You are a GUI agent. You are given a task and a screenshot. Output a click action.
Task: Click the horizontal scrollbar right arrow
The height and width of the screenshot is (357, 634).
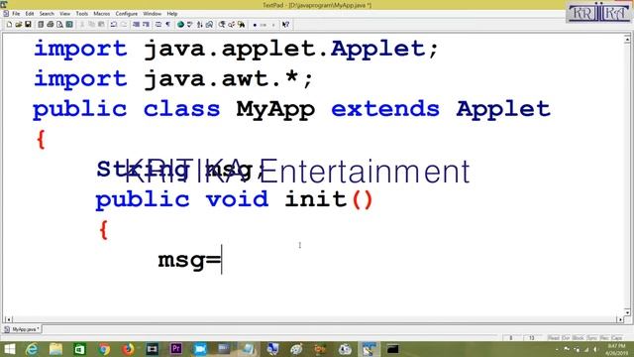coord(620,319)
